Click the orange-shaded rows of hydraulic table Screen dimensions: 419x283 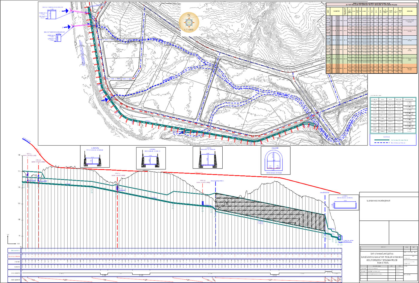click(x=372, y=68)
